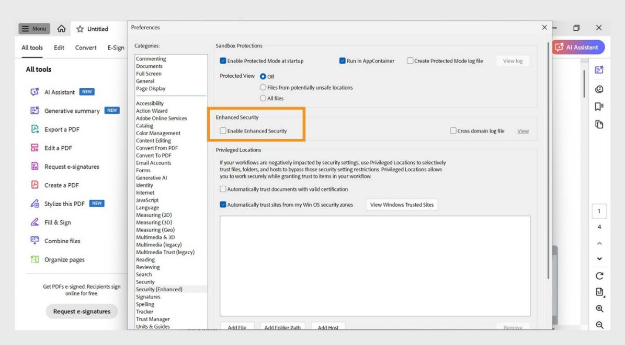Switch to the Convert tab

click(x=85, y=47)
